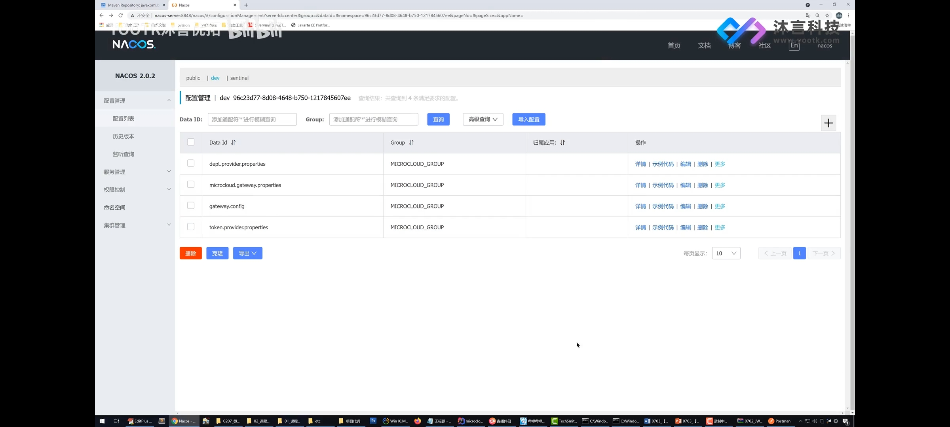
Task: Go forward with the browser forward arrow
Action: click(x=111, y=15)
